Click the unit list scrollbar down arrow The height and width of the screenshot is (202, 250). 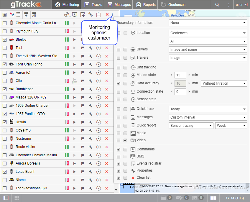coord(116,190)
